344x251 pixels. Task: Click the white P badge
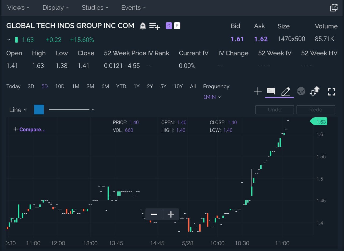[177, 26]
